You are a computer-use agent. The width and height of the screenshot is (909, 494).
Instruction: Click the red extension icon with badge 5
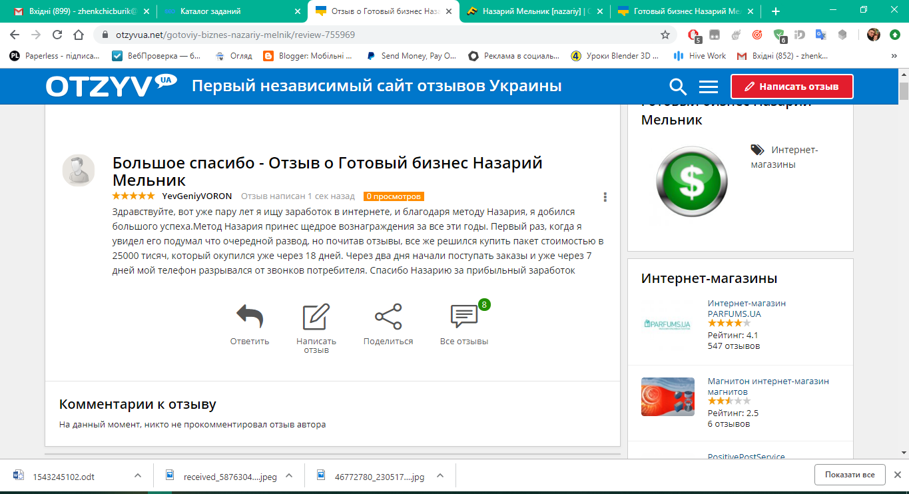point(694,35)
